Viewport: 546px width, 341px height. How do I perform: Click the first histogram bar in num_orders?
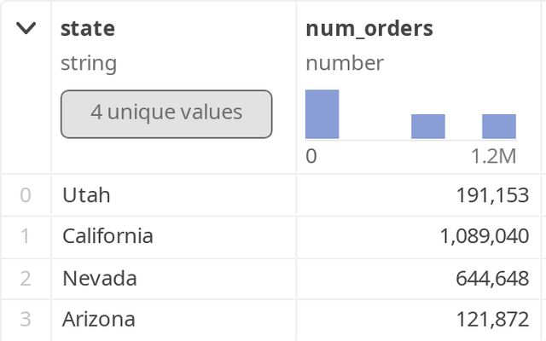(322, 114)
